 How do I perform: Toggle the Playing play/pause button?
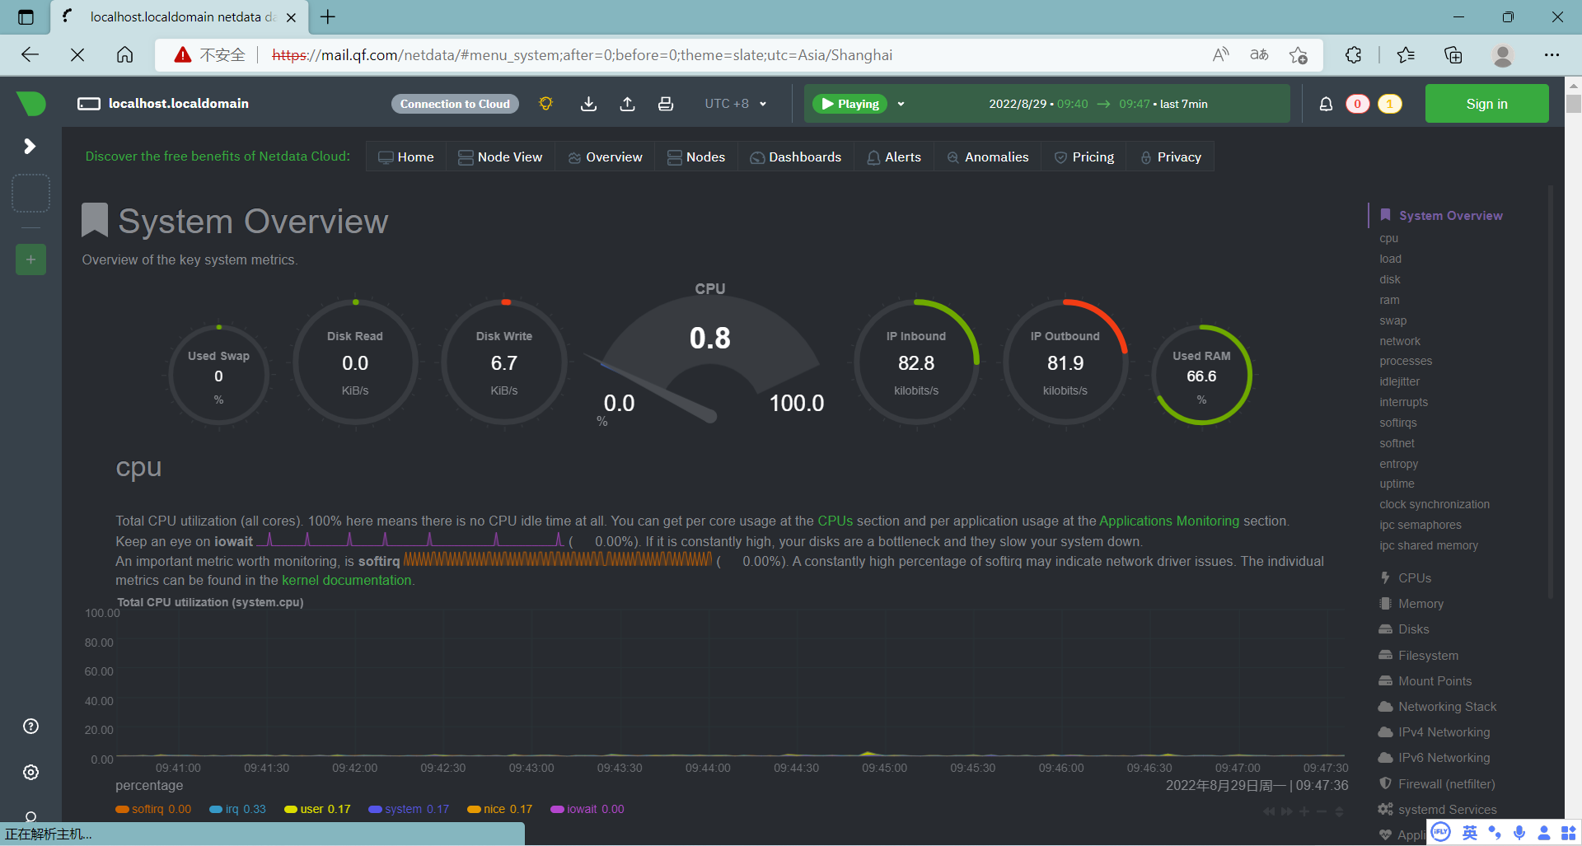click(850, 104)
